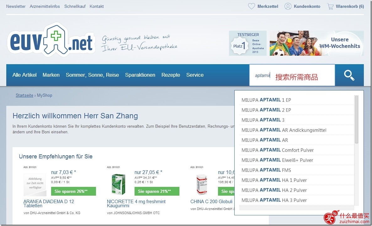Open the WM-Wochenhits banner
372x226 pixels.
(x=316, y=43)
